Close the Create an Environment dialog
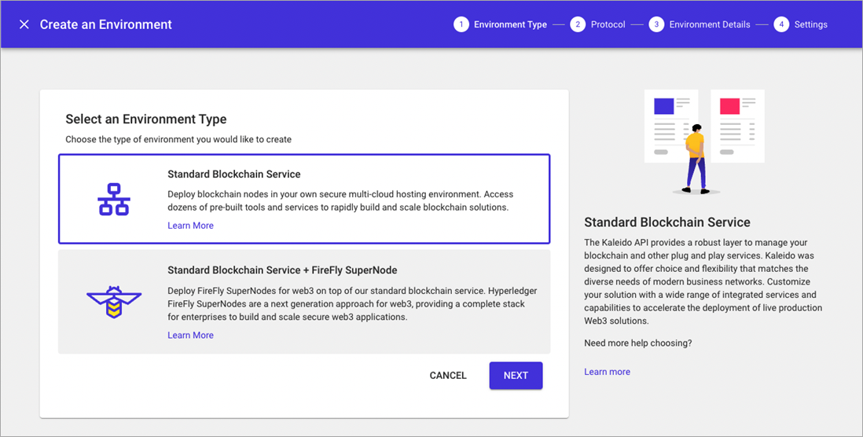The image size is (863, 437). tap(24, 24)
